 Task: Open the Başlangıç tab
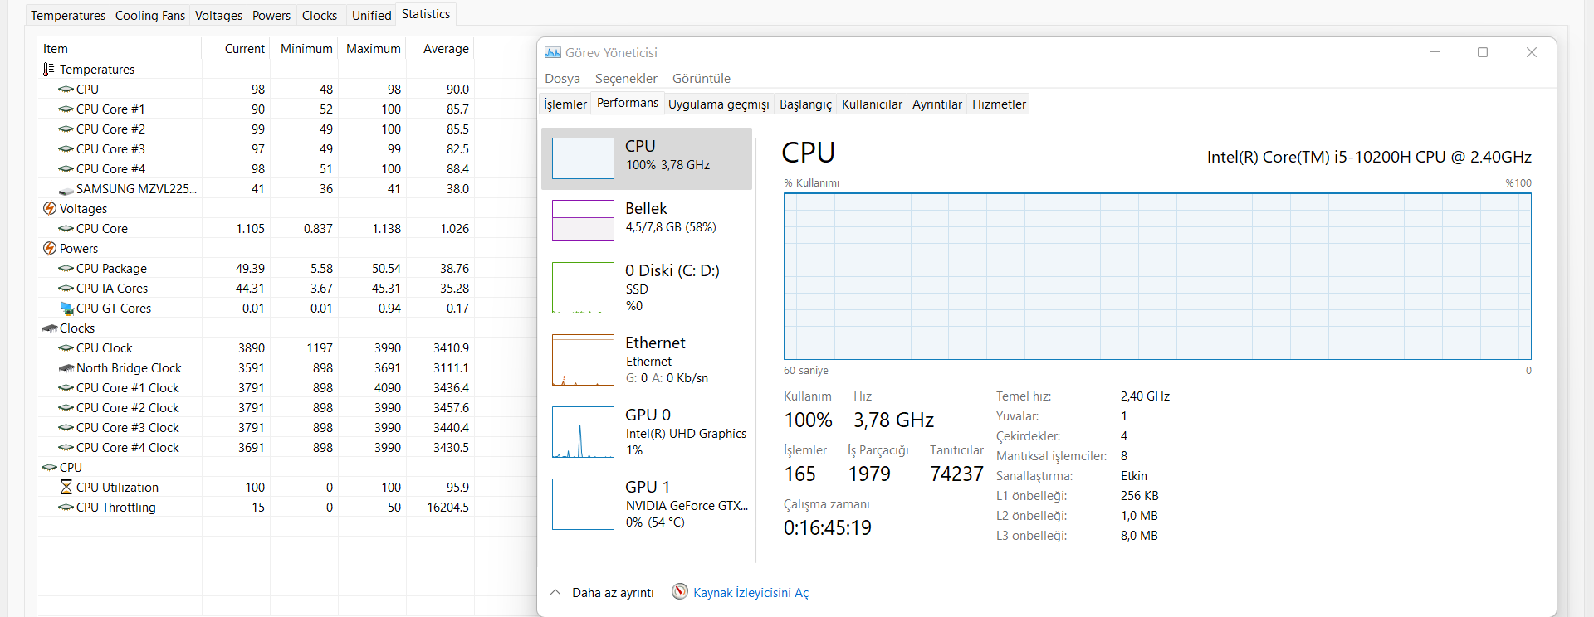805,104
